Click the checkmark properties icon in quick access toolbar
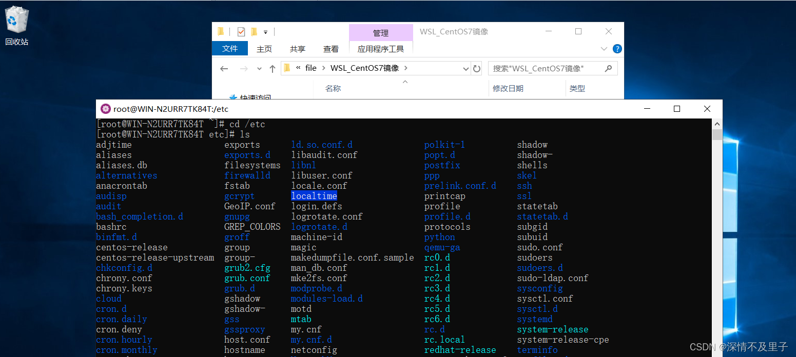796x357 pixels. coord(241,32)
